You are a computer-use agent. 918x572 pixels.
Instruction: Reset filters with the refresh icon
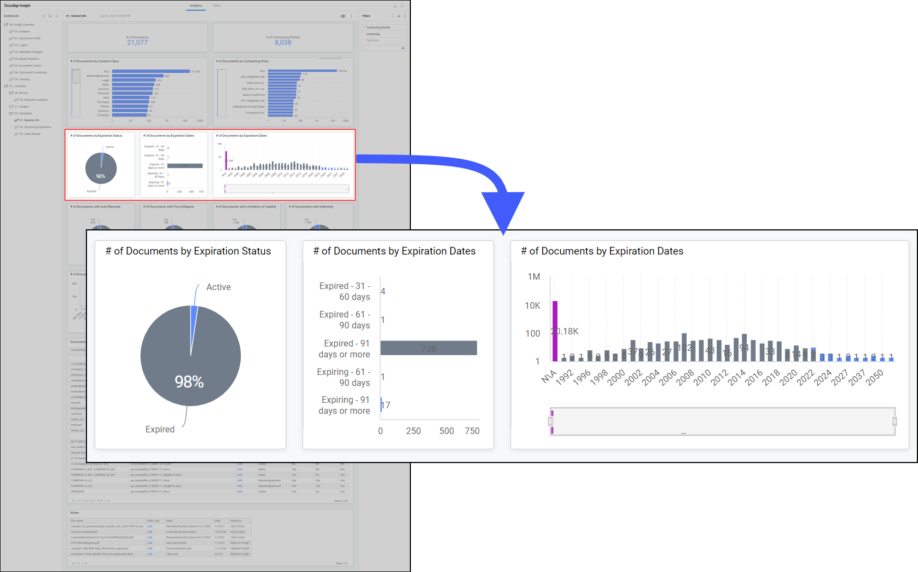pos(393,16)
